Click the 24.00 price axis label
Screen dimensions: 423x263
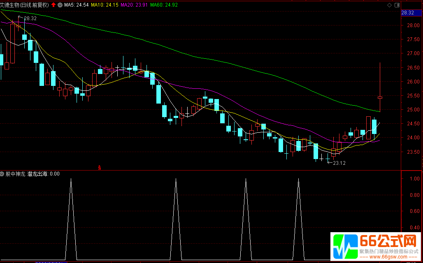coord(414,138)
